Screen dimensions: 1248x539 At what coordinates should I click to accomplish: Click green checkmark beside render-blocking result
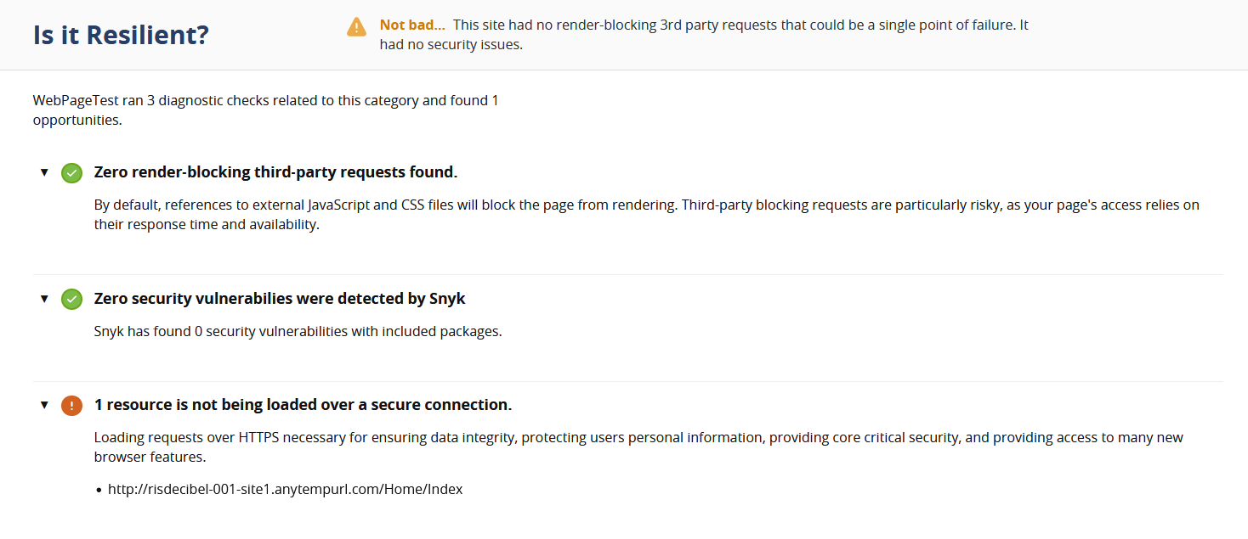[72, 173]
